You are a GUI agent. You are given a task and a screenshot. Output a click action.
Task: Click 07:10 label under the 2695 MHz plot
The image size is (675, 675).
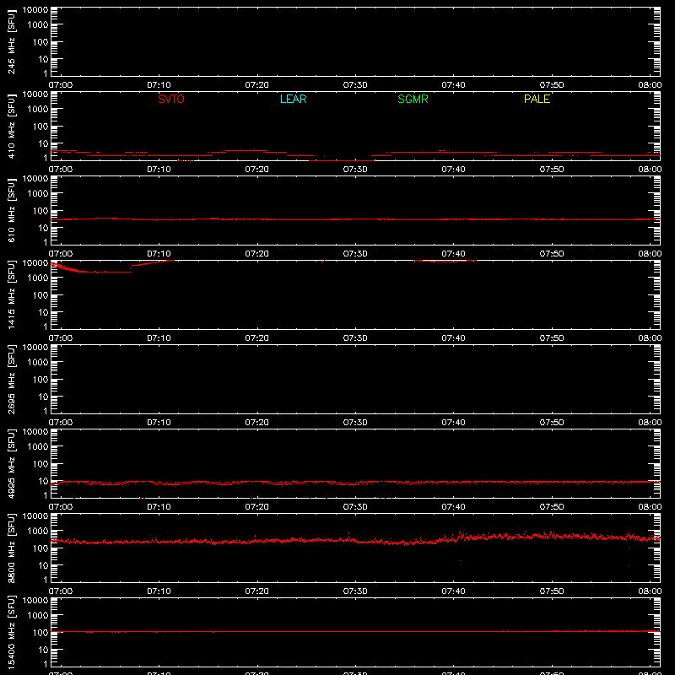point(159,423)
